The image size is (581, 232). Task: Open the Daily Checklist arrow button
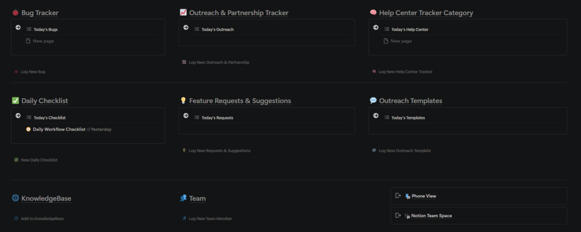[18, 116]
